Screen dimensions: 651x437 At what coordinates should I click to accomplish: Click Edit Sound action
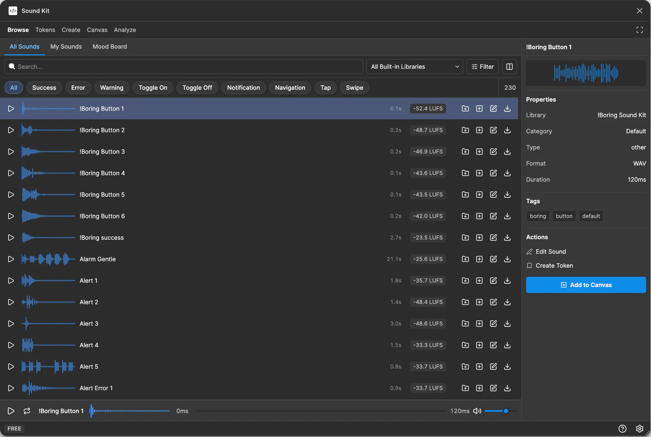(x=546, y=252)
